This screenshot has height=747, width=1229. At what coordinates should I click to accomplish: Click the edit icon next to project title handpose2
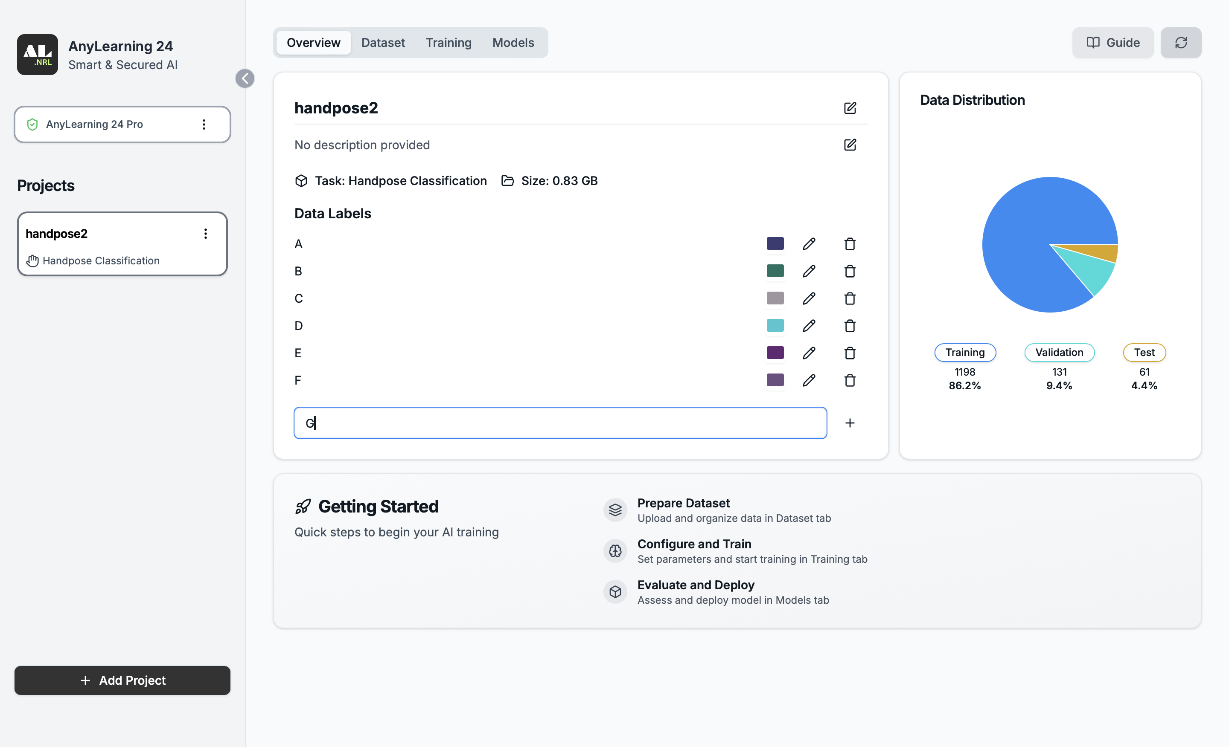850,108
